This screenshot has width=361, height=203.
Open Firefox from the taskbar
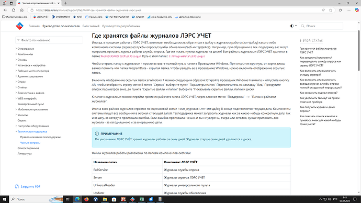coord(86,199)
